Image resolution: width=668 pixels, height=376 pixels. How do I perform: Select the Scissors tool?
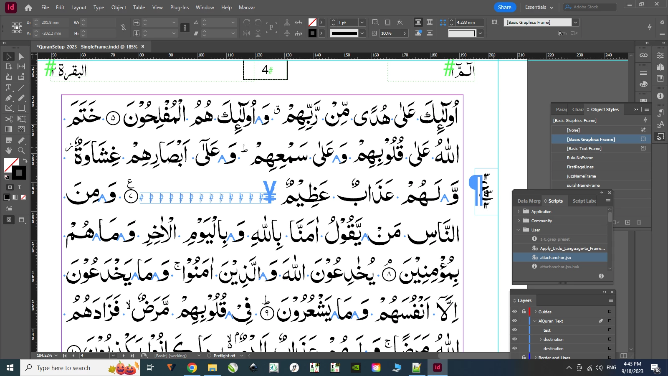tap(9, 119)
